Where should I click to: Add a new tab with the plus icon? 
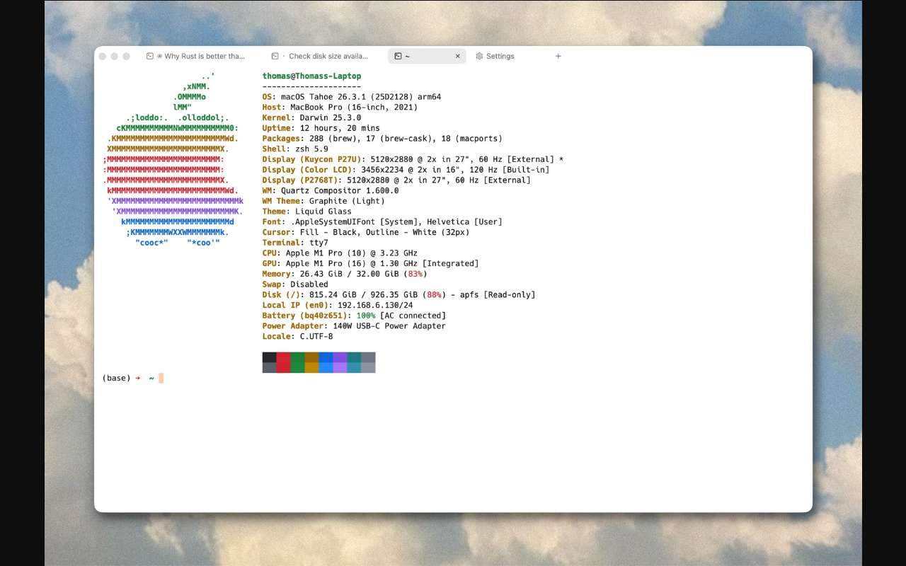[x=558, y=56]
